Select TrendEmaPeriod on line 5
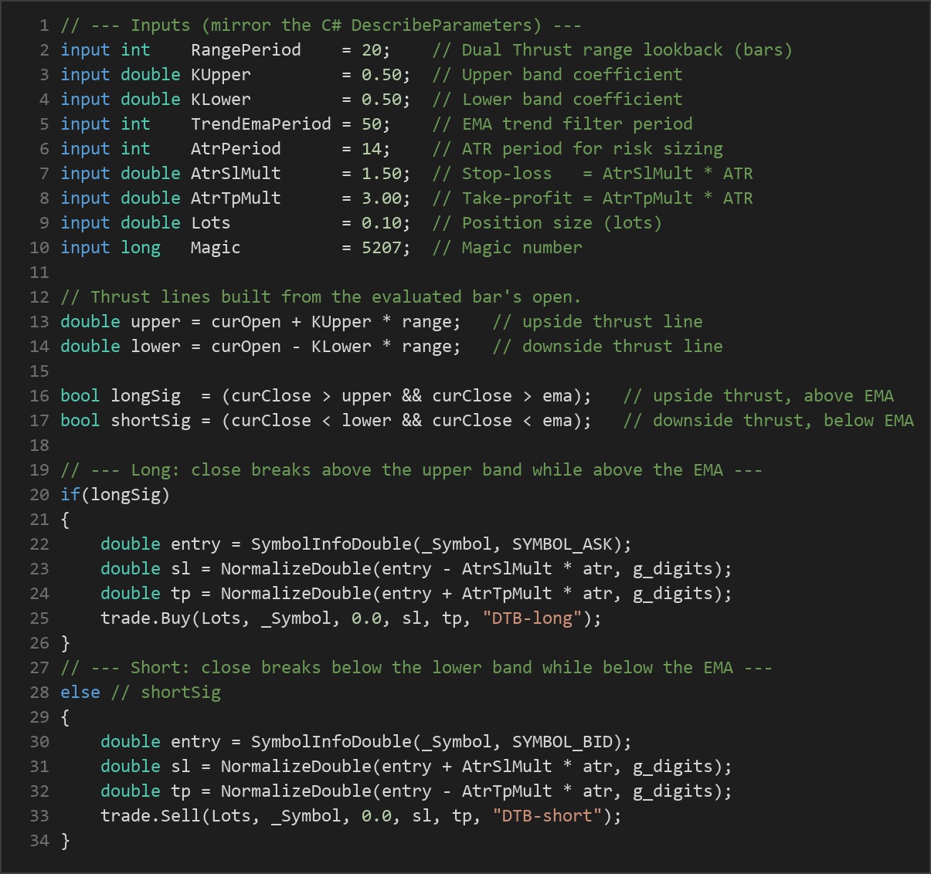This screenshot has width=931, height=874. pos(261,124)
